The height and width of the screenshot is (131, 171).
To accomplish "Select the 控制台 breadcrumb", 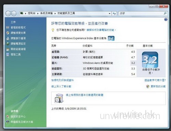I will point(31,13).
